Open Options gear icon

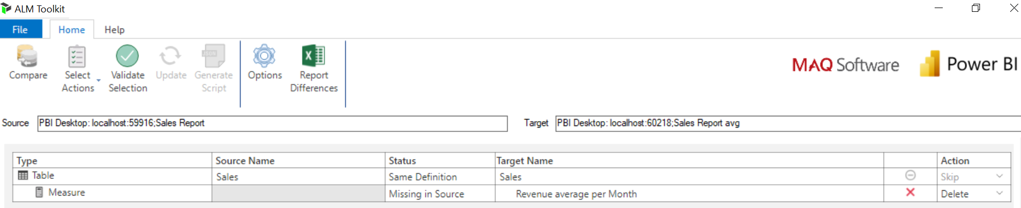[264, 56]
